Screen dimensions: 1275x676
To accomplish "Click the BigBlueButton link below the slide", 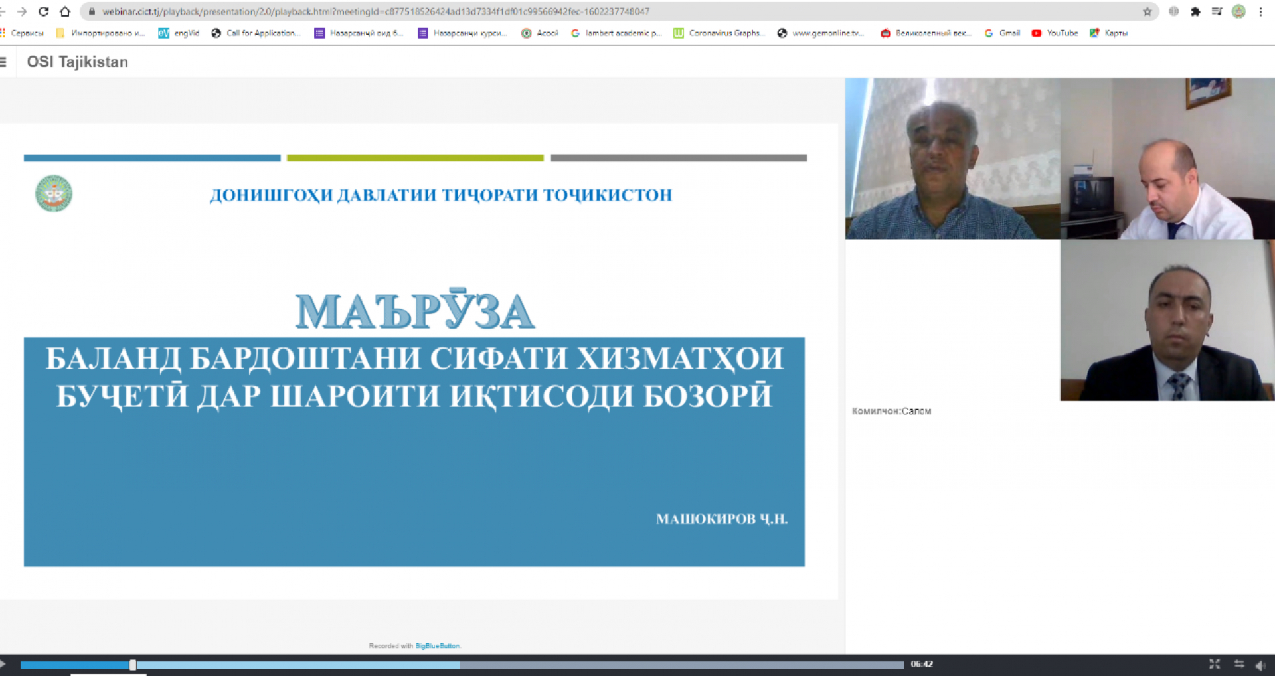I will pos(437,645).
